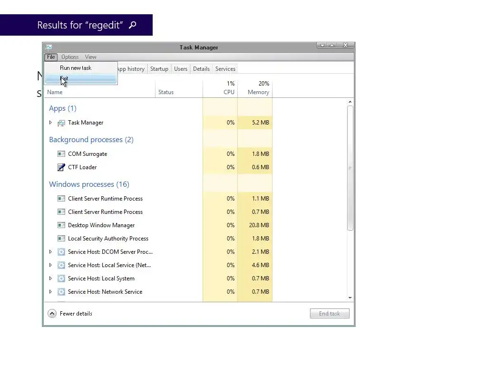Expand Service Host: DCOM Server Proc row

50,252
